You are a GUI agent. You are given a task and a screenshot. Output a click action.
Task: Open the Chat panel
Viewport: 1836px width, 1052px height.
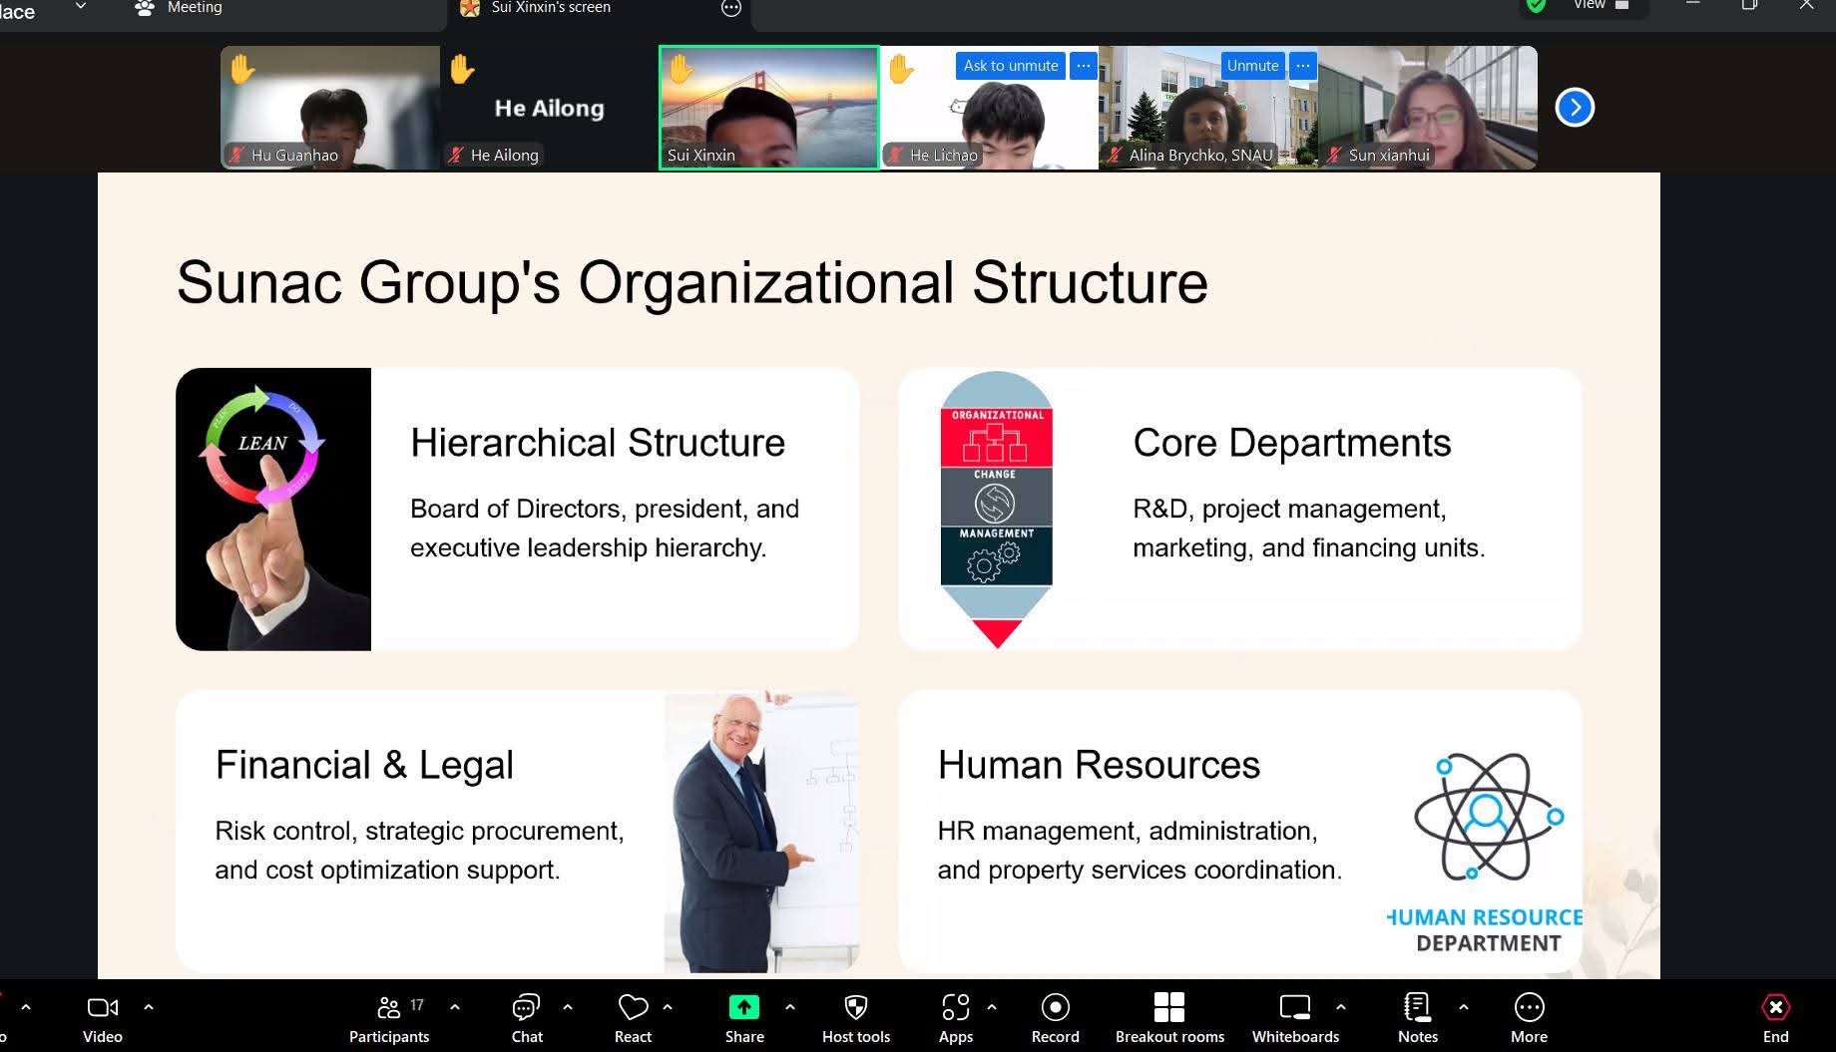[x=526, y=1009]
